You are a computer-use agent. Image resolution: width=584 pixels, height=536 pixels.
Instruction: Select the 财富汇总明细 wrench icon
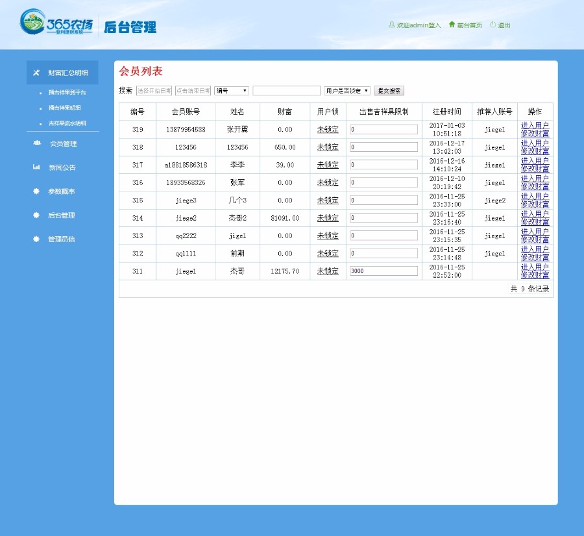36,73
